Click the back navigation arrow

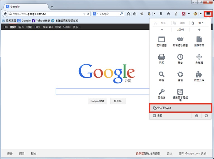5,14
